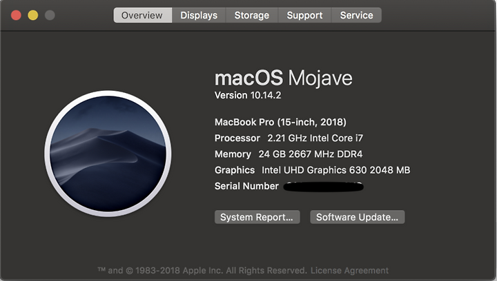Click the Processor 2.21 GHz Intel Core i7 line

[x=289, y=138]
